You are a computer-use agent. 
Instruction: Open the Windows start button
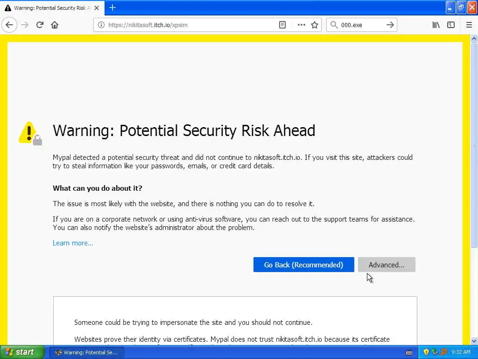click(x=22, y=352)
